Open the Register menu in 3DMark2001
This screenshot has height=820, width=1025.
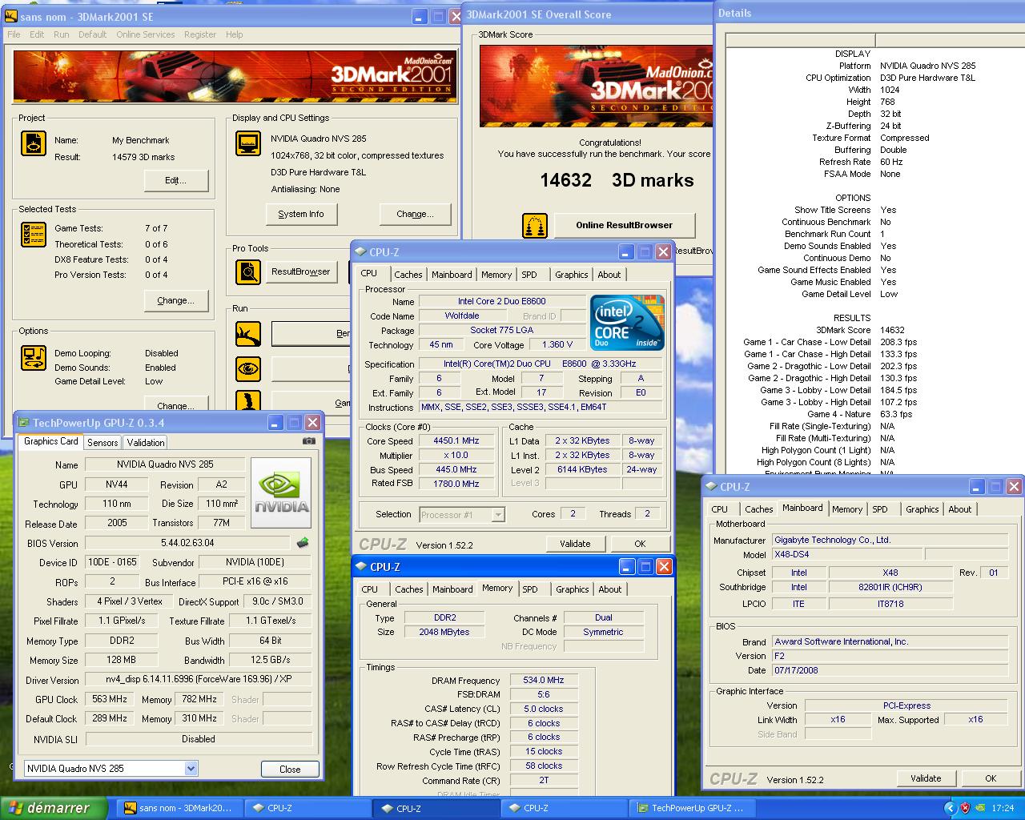click(x=200, y=34)
